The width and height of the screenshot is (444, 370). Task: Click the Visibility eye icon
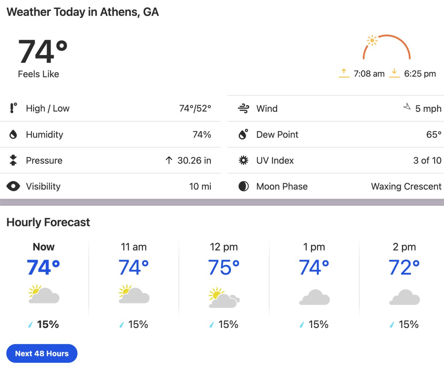point(13,186)
